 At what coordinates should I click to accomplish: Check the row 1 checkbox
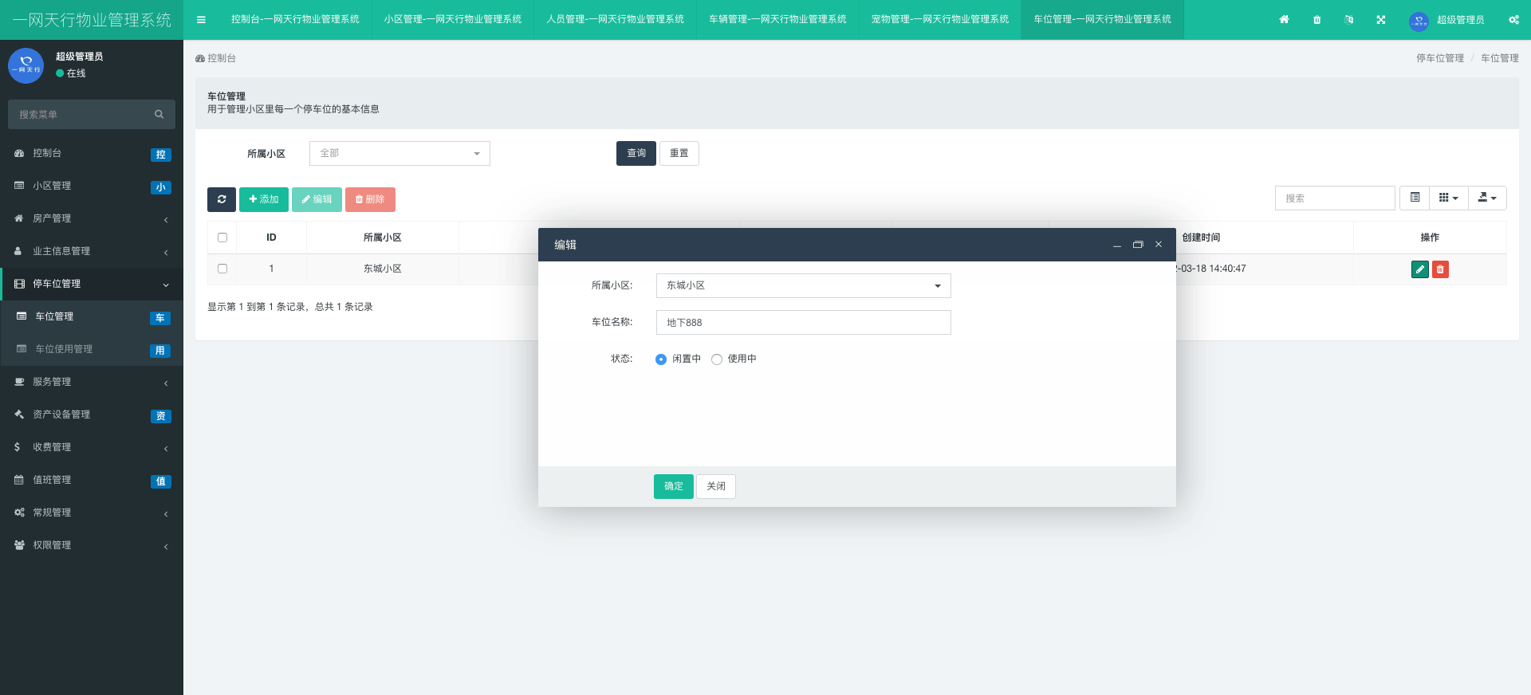click(222, 269)
